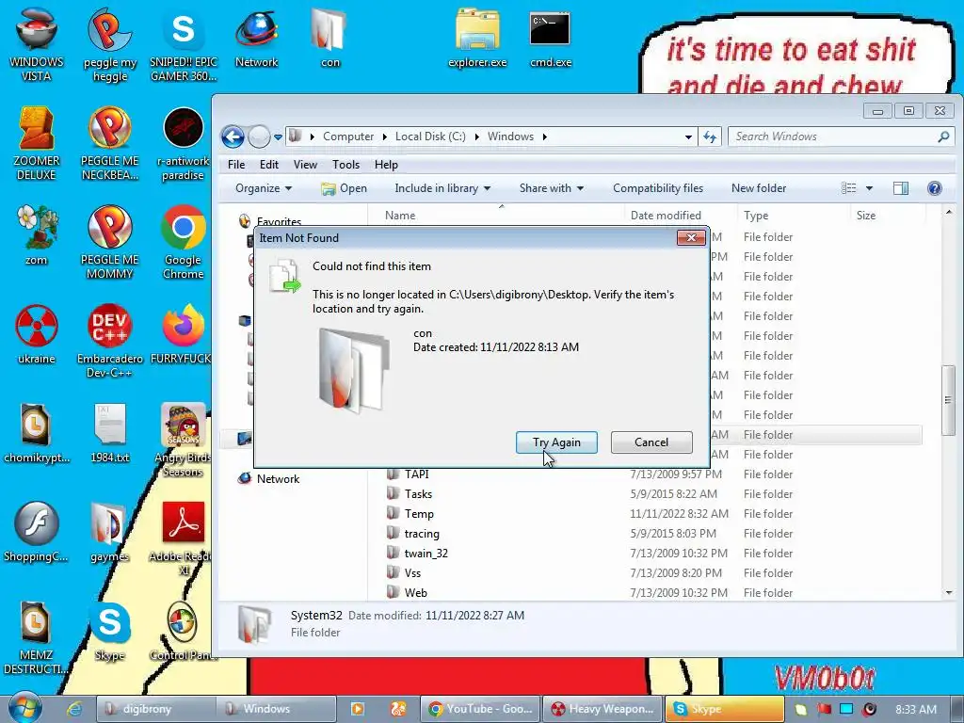Open the File menu

coord(236,165)
